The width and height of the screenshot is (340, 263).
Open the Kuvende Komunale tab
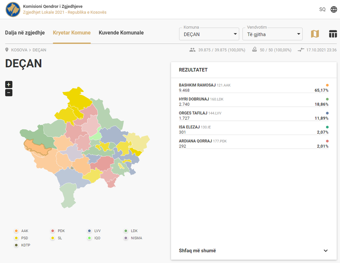(x=121, y=33)
